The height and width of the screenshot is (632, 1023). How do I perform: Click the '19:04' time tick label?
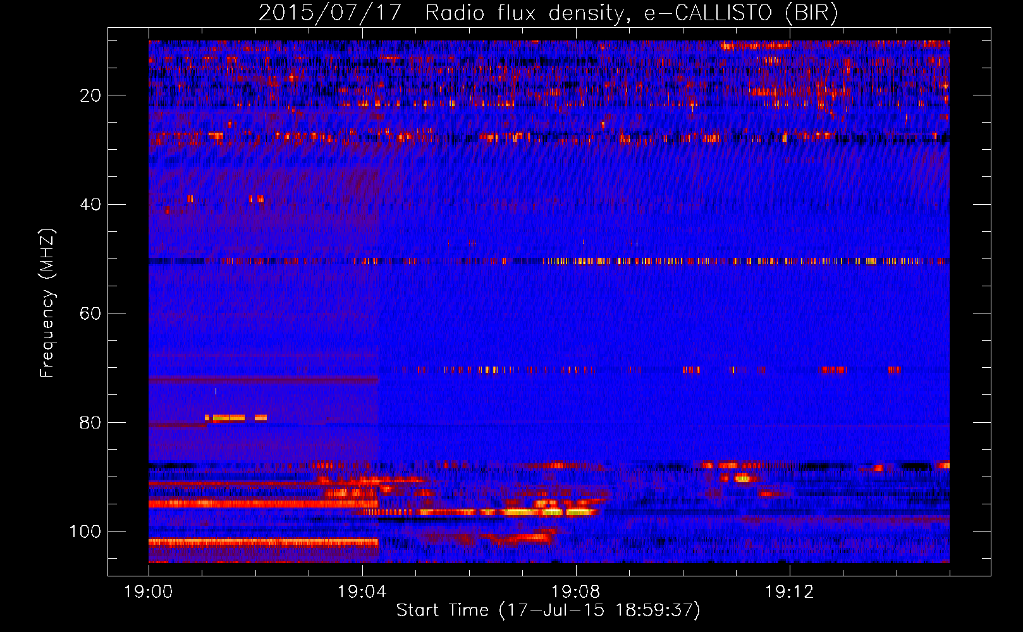pyautogui.click(x=362, y=592)
